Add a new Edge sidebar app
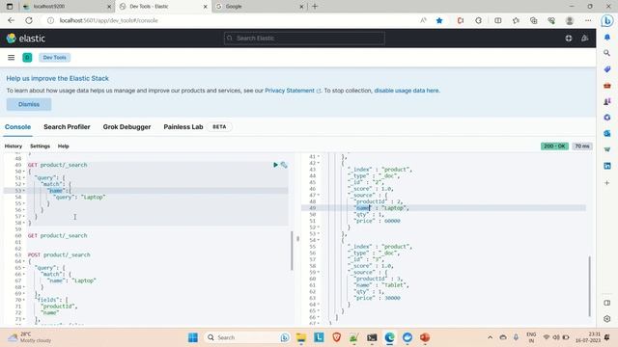Image resolution: width=618 pixels, height=347 pixels. pos(607,183)
